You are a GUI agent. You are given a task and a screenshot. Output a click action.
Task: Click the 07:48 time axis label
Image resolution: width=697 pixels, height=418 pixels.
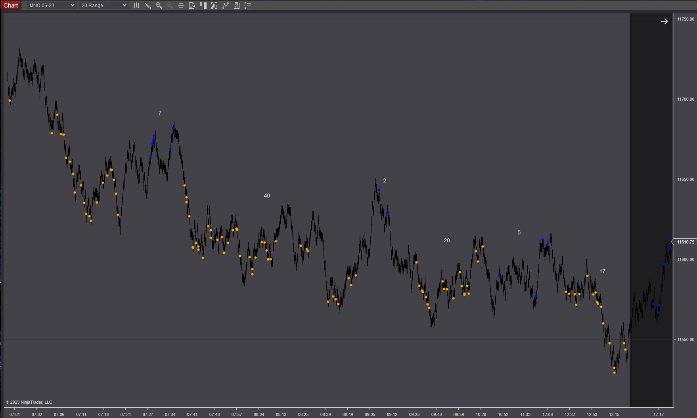tap(214, 414)
